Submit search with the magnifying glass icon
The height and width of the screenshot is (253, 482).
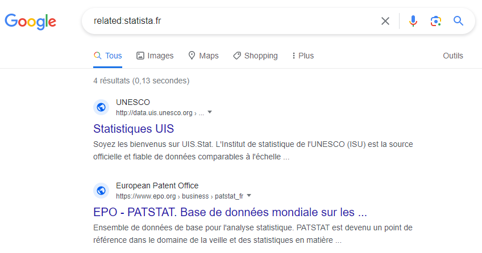458,21
